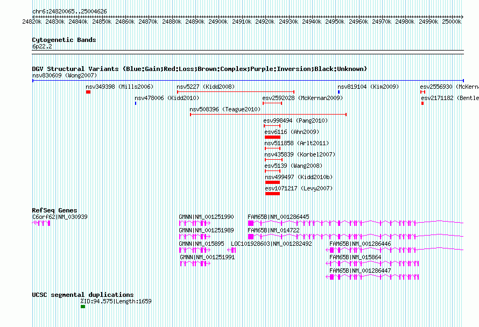Click the esv2171182 red loss marker
This screenshot has width=479, height=327.
point(422,103)
